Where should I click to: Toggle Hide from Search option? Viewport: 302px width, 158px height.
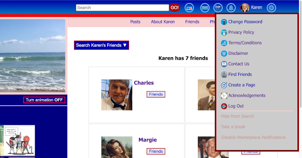click(x=237, y=116)
